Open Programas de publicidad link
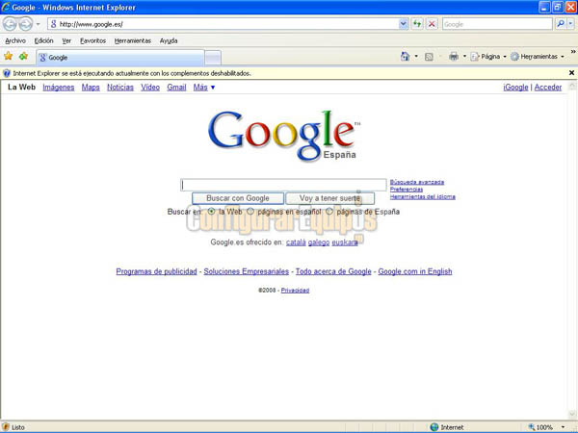The height and width of the screenshot is (433, 578). [x=157, y=271]
